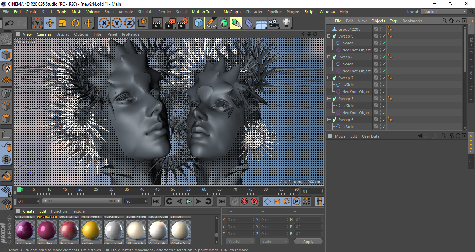Image resolution: width=475 pixels, height=252 pixels.
Task: Collapse the Sweep.6 object tree
Action: [329, 120]
